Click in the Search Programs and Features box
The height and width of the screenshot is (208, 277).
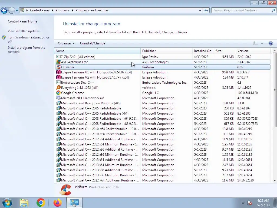[x=241, y=10]
